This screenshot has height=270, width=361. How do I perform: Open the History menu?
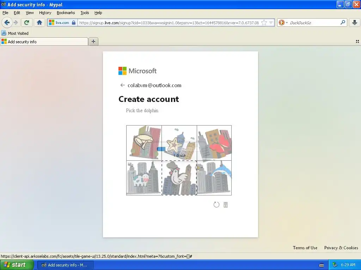[x=45, y=13]
